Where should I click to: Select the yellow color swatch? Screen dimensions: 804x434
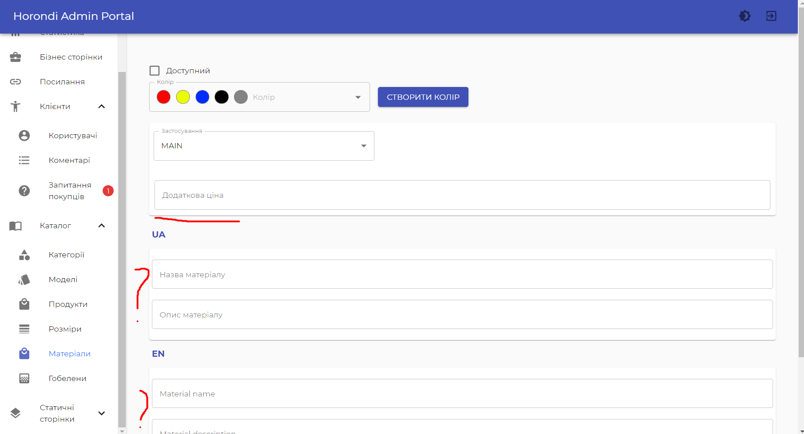point(183,97)
